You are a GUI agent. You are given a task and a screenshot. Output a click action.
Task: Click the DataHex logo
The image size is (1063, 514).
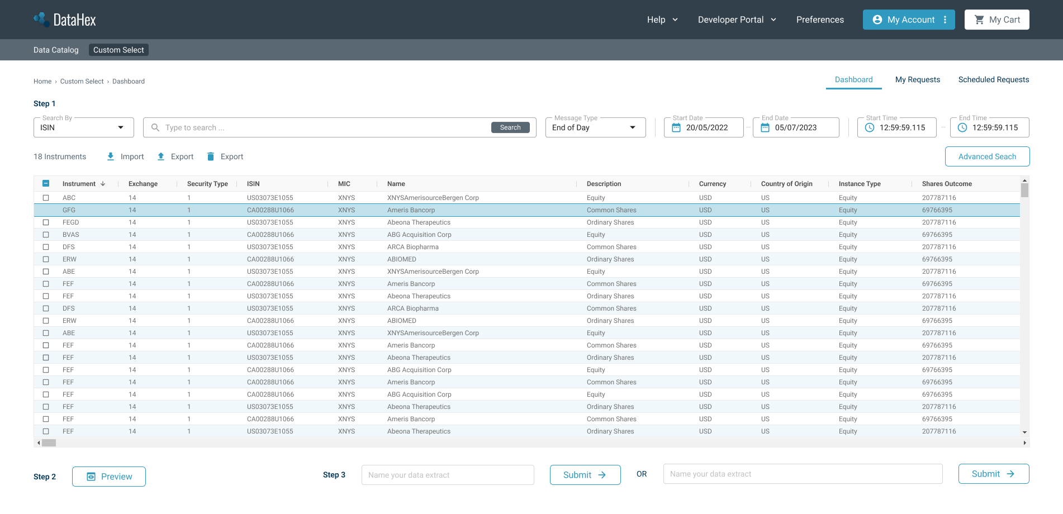coord(65,20)
